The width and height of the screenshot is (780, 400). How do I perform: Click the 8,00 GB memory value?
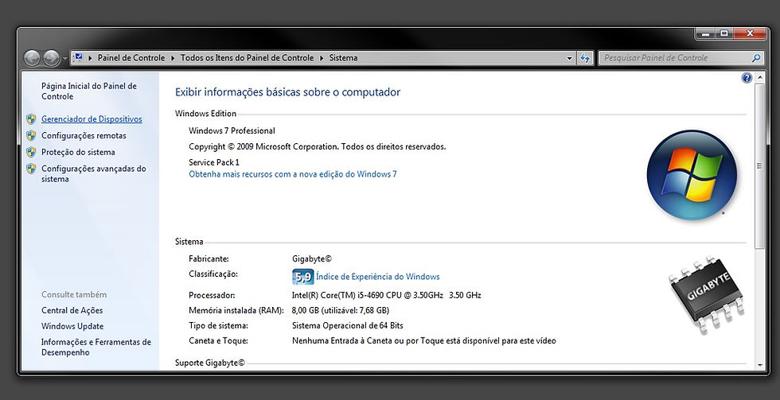tap(341, 310)
